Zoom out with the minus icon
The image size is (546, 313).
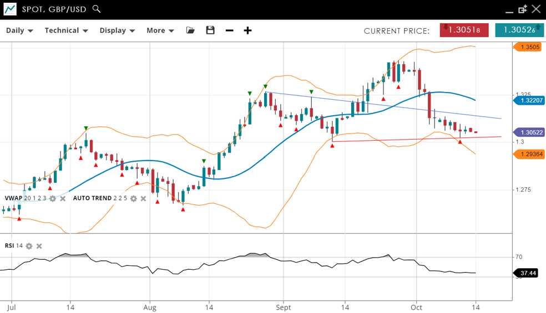[229, 30]
